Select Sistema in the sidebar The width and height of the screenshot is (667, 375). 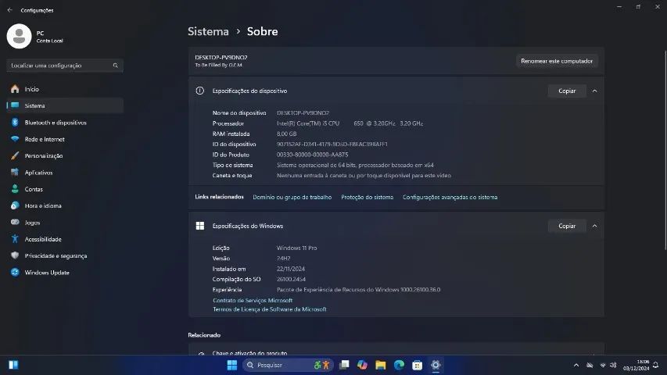(65, 105)
